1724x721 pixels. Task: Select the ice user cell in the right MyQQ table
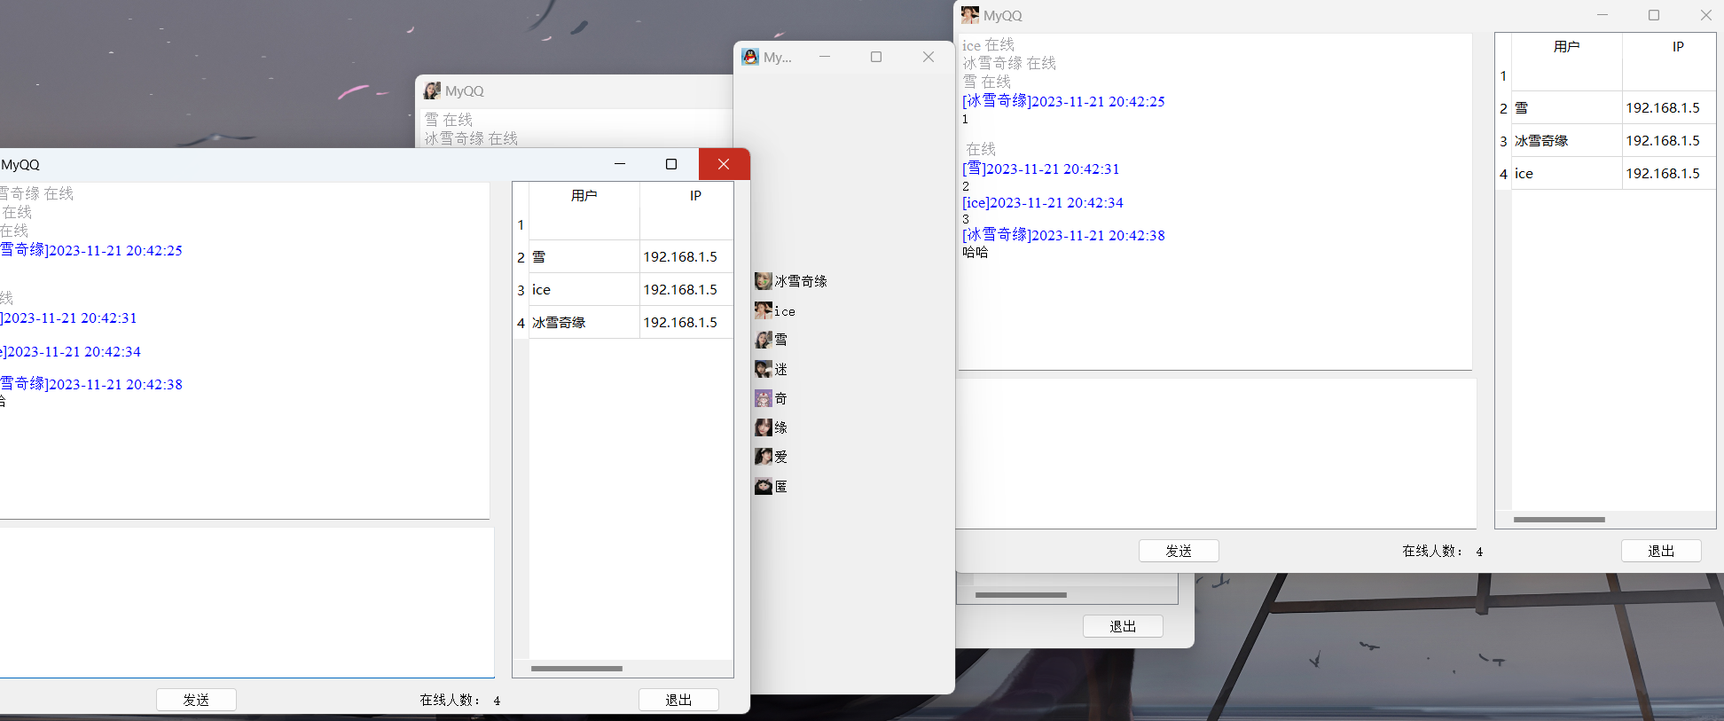(1567, 174)
